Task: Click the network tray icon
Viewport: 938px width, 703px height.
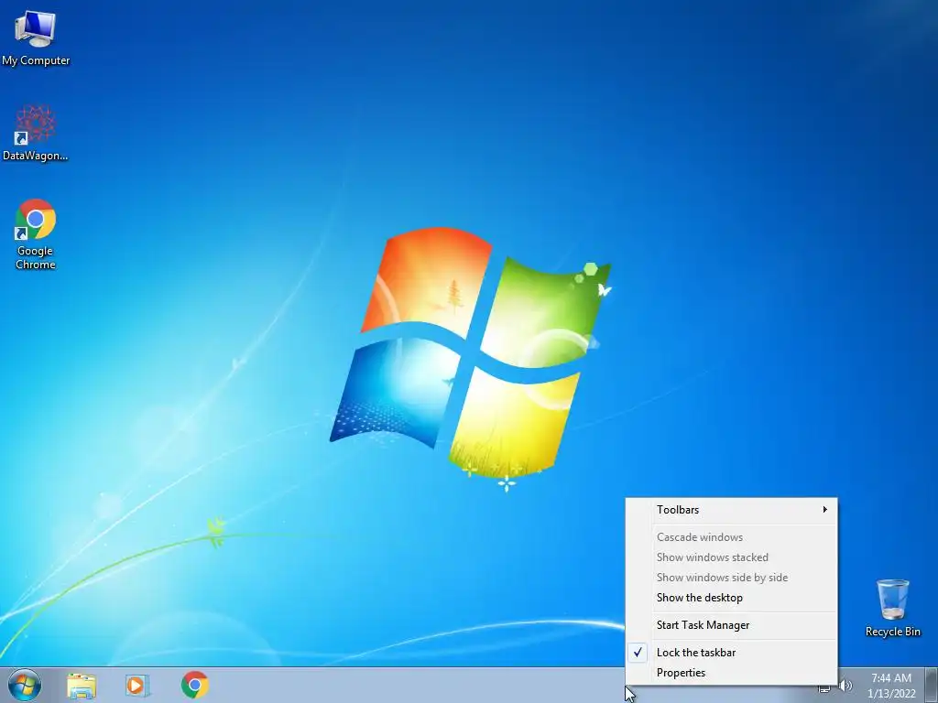Action: pos(824,688)
